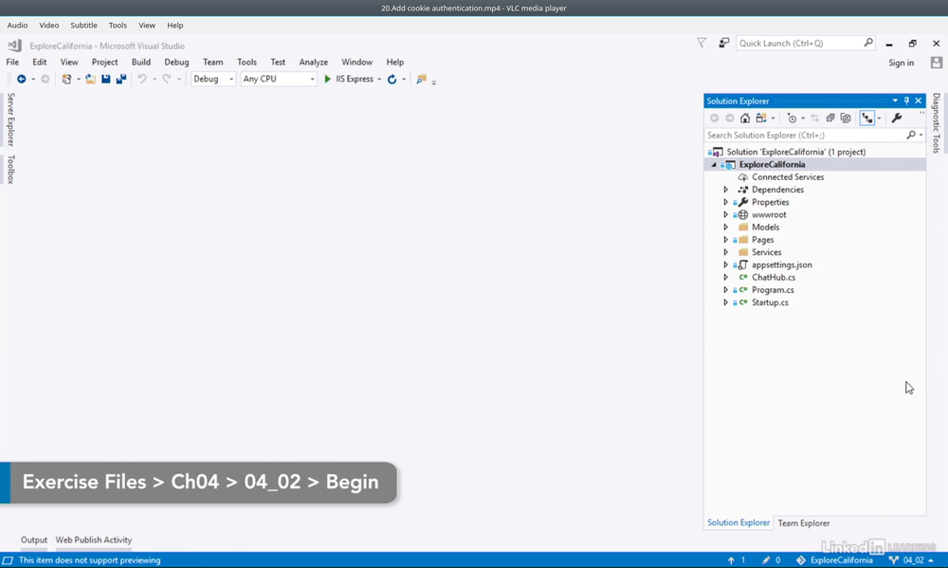
Task: Pin the Solution Explorer panel
Action: 906,101
